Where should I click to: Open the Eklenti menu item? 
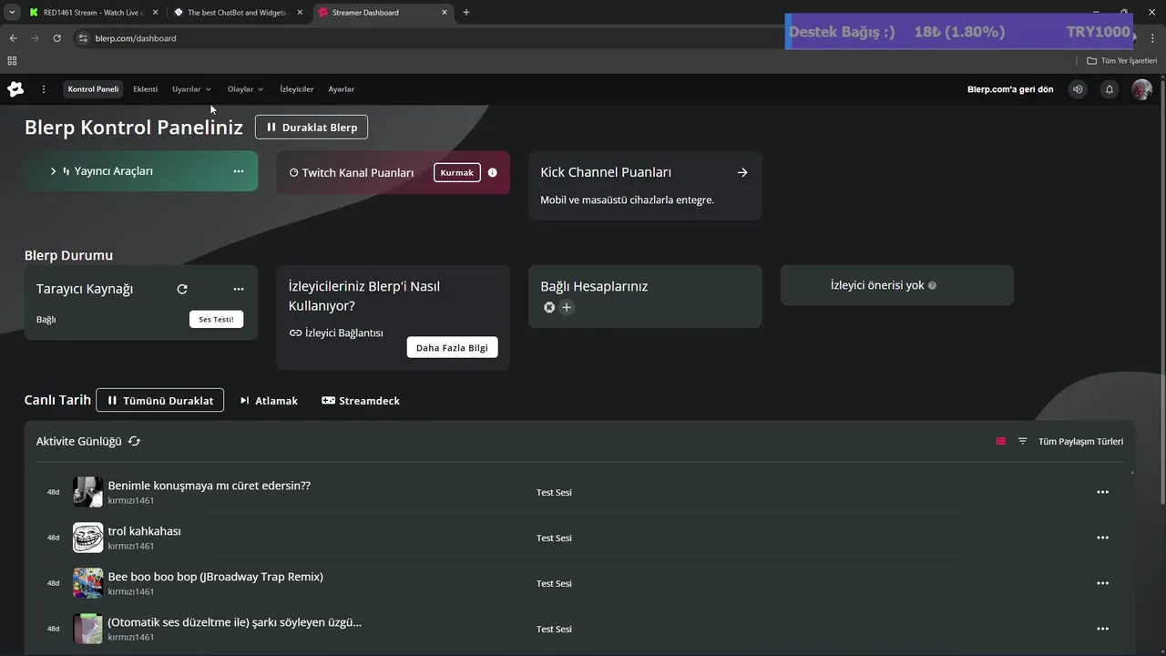[145, 89]
